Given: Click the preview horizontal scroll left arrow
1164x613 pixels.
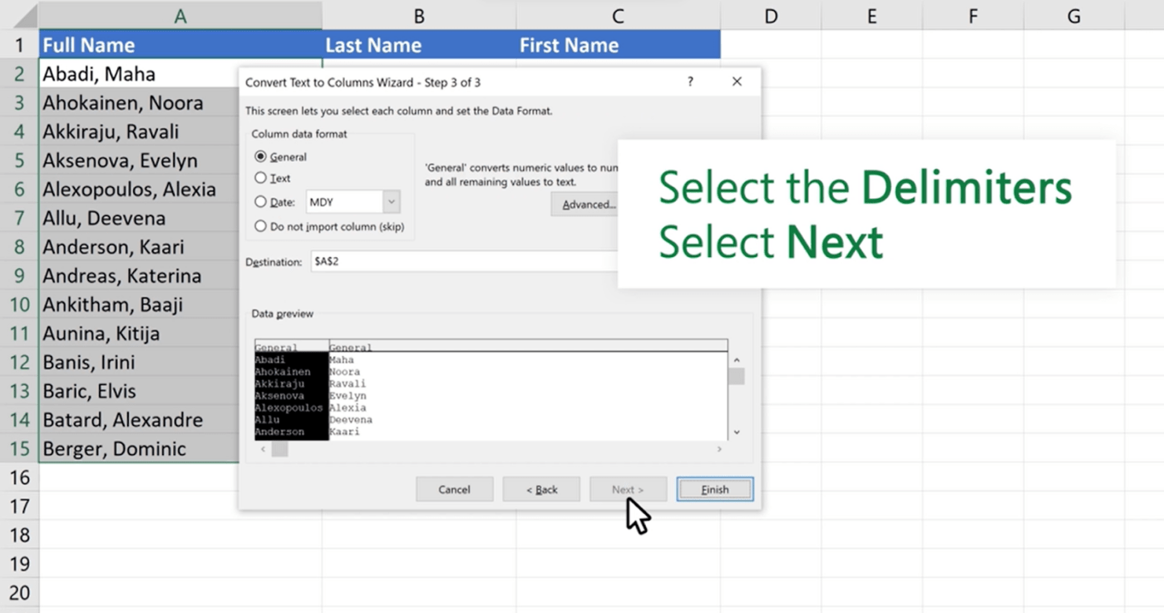Looking at the screenshot, I should [263, 449].
